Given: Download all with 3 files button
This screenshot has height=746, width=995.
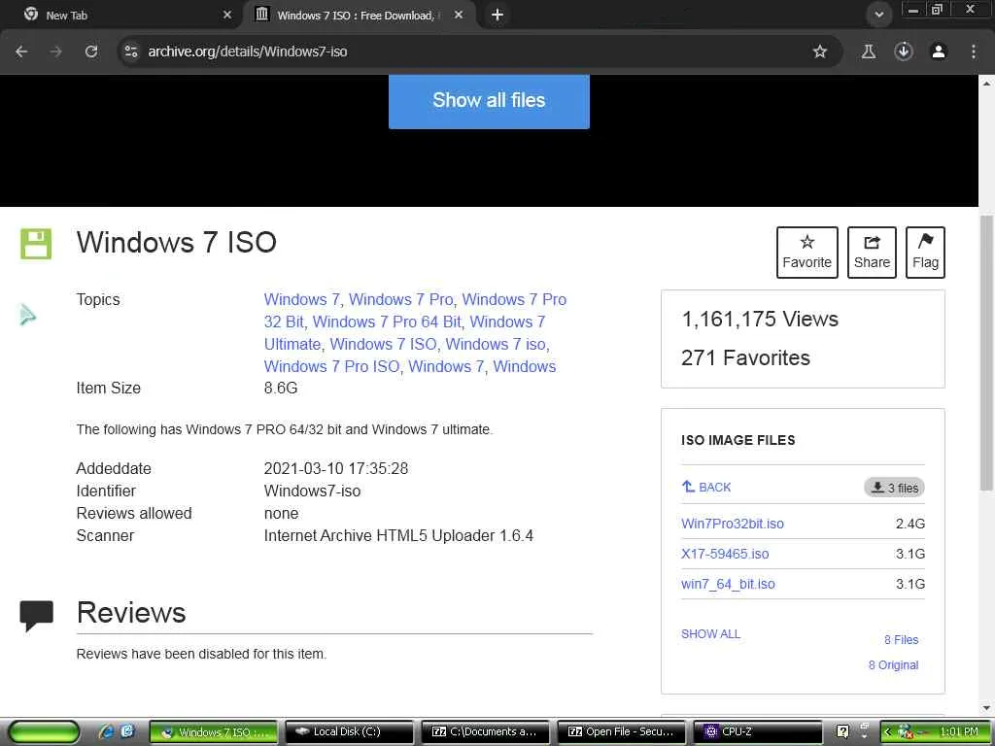Looking at the screenshot, I should coord(894,488).
